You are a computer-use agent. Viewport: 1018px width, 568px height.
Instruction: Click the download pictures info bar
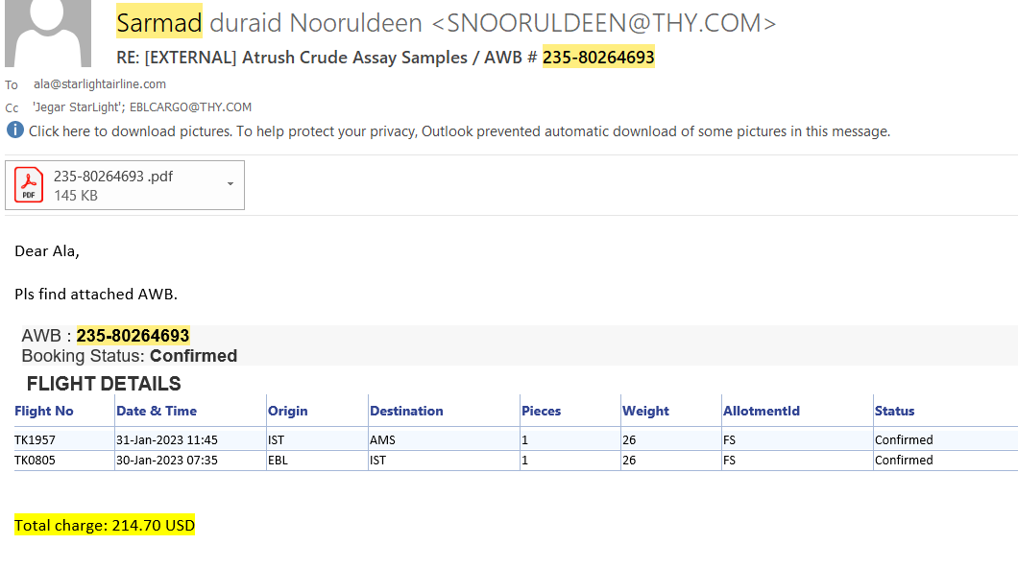click(x=459, y=131)
